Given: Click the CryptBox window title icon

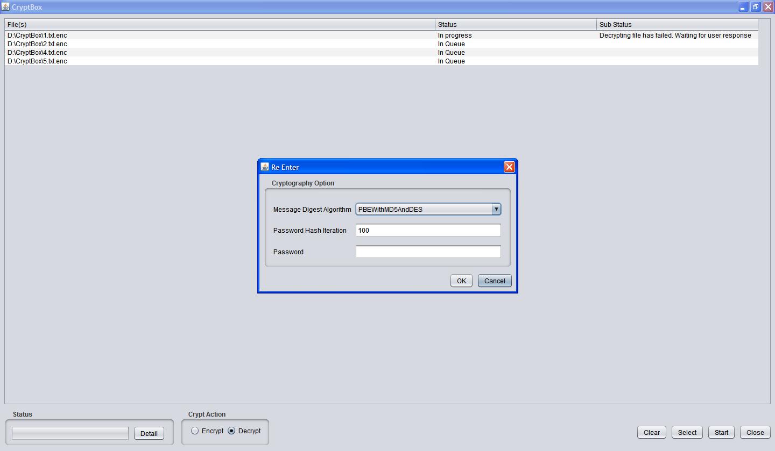Looking at the screenshot, I should [5, 7].
